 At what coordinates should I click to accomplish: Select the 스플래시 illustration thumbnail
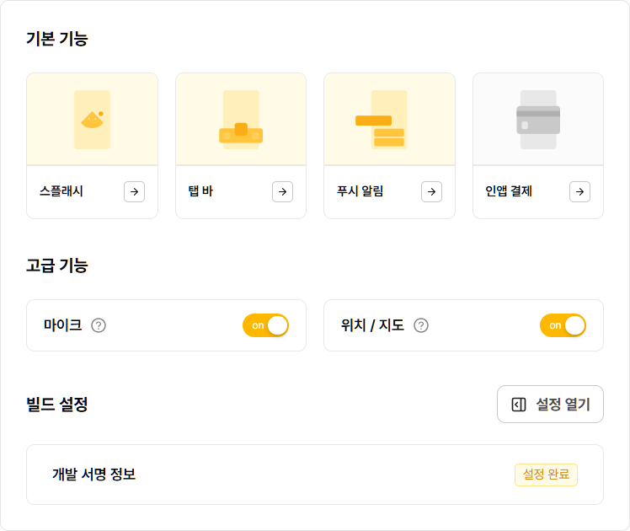pos(92,120)
